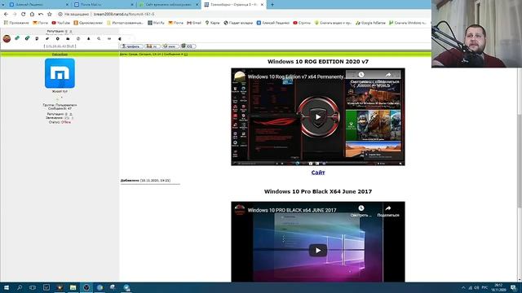The width and height of the screenshot is (522, 293).
Task: Switch to the third tab with green icon
Action: click(x=168, y=5)
